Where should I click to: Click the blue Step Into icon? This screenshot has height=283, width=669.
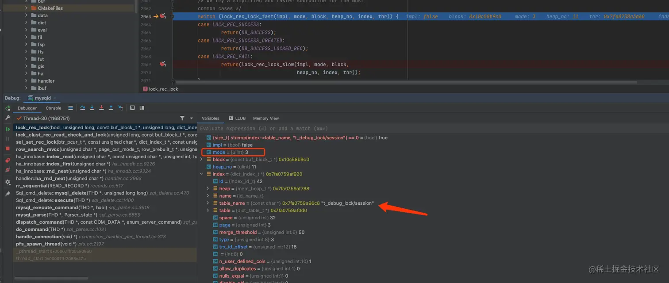[92, 108]
